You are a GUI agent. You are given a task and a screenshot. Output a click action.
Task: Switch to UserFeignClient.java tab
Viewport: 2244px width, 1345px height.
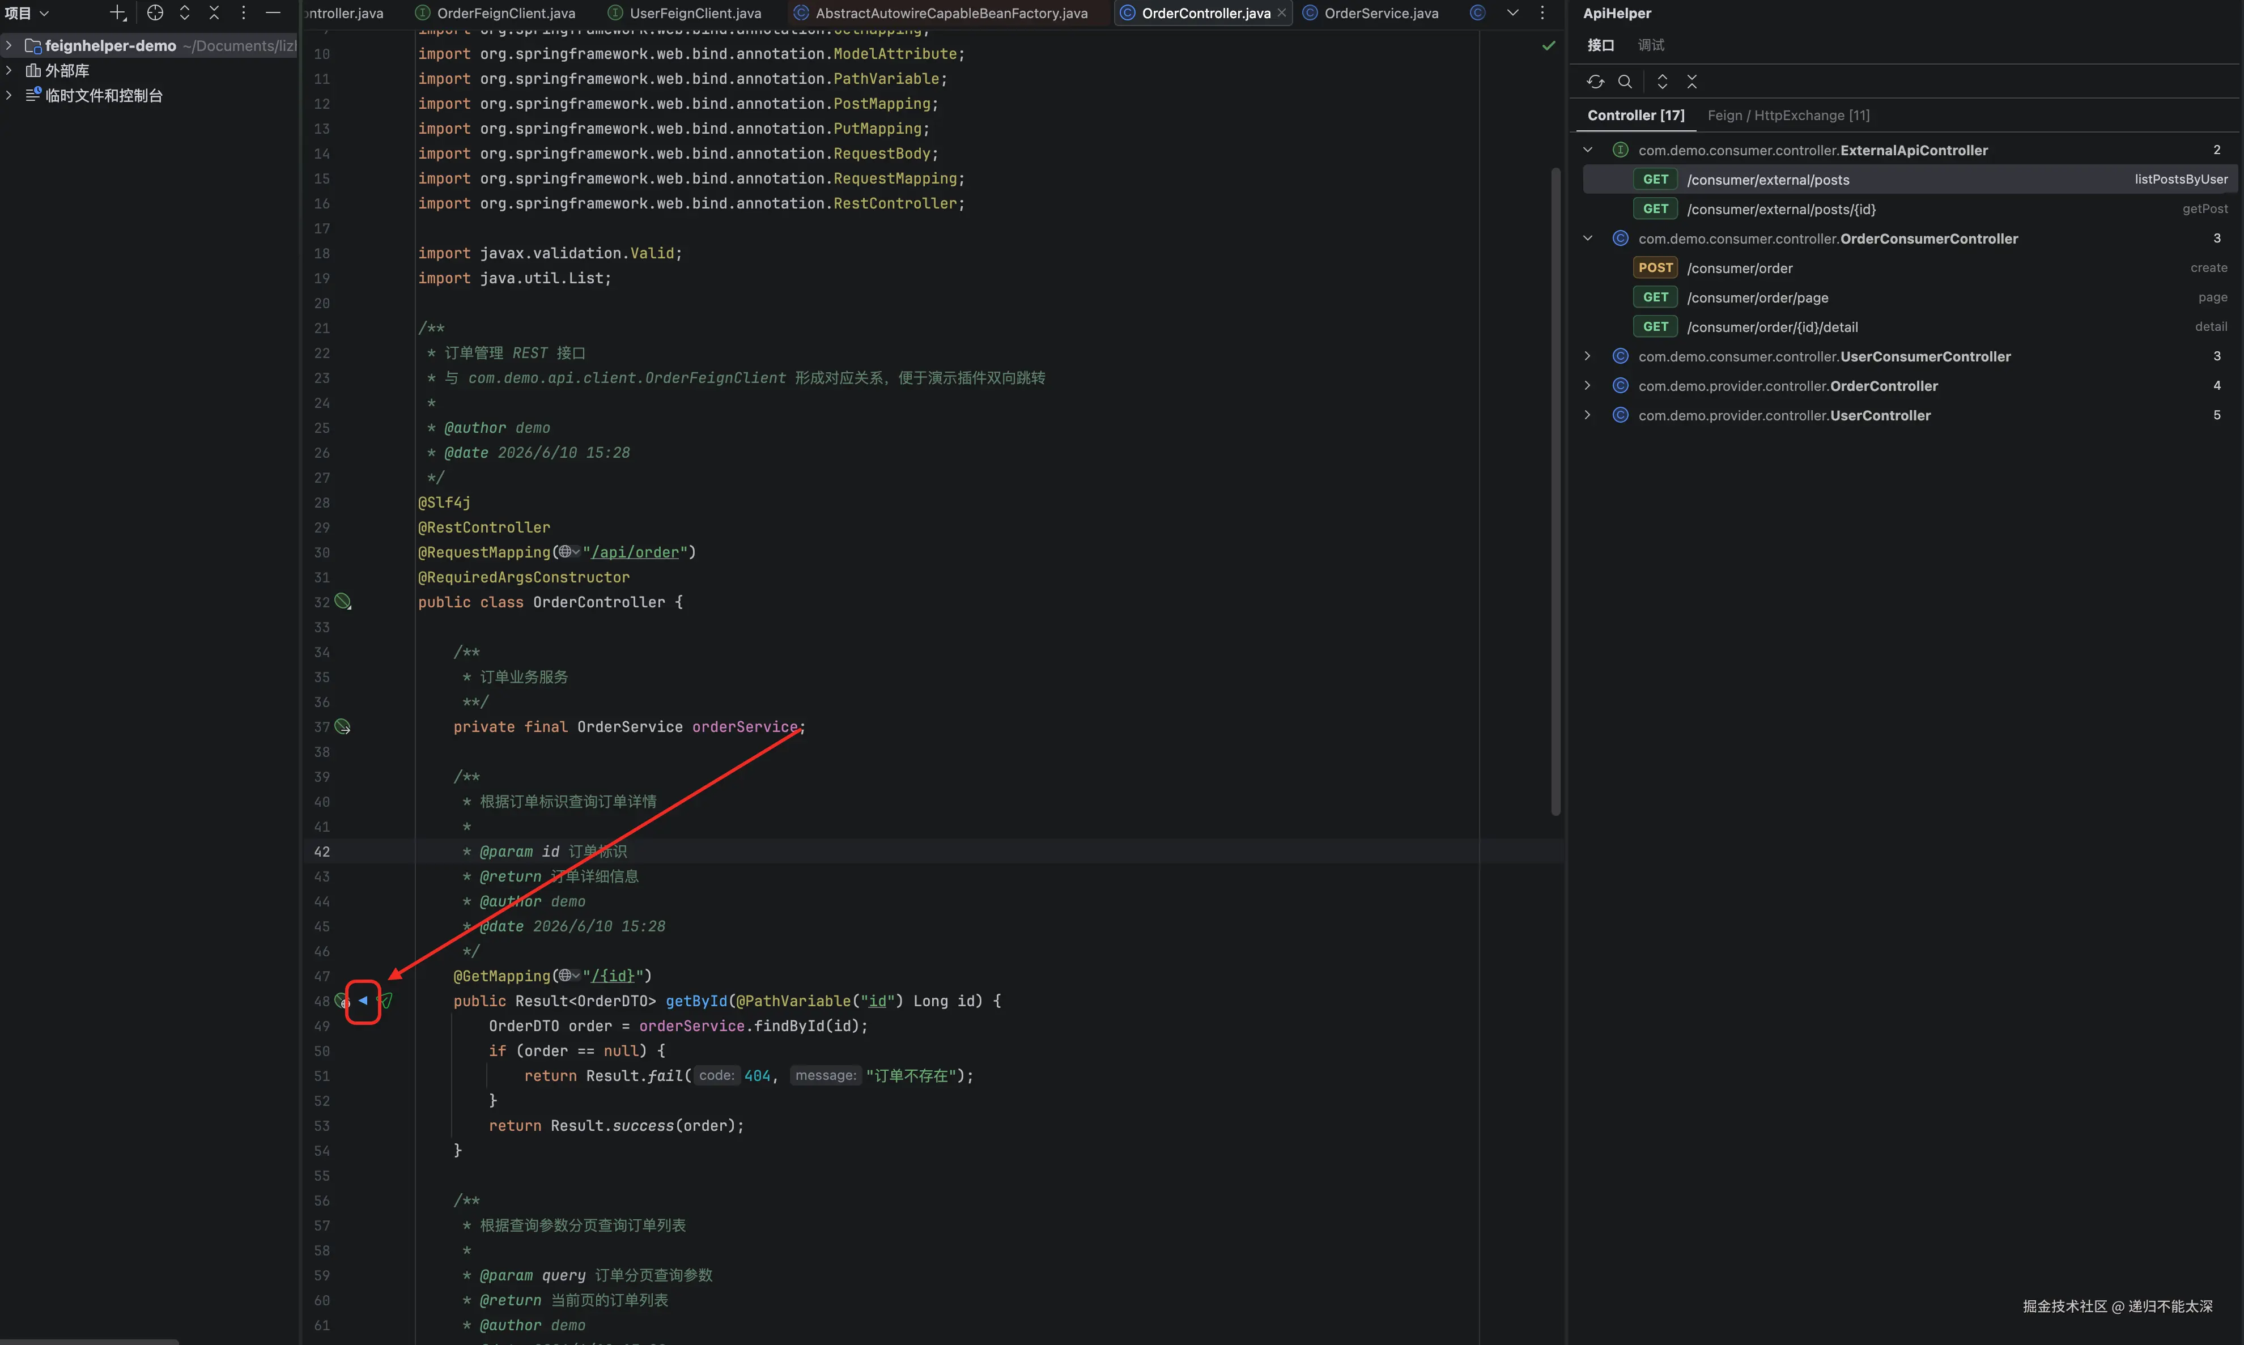point(686,12)
